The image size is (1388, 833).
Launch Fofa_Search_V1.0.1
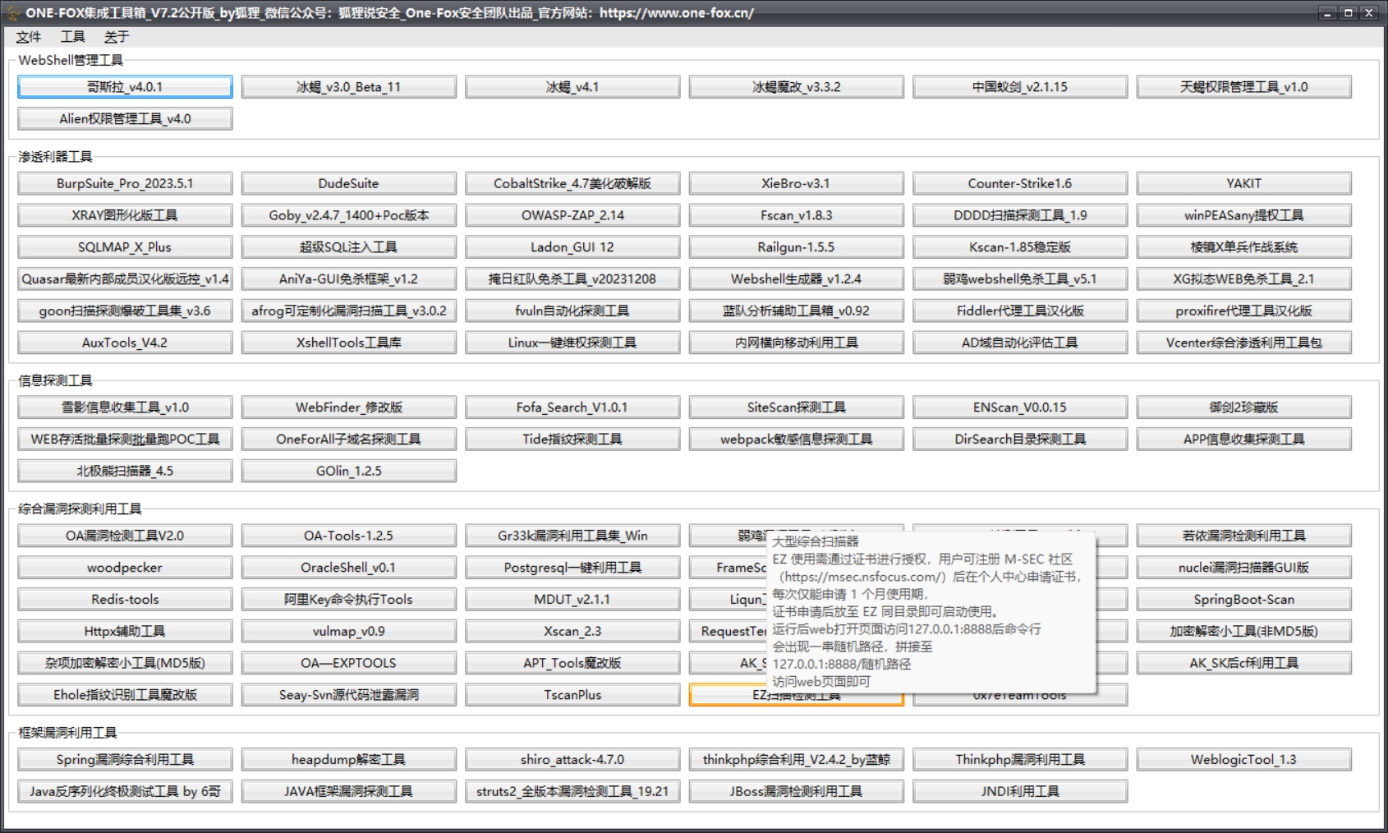pyautogui.click(x=572, y=407)
